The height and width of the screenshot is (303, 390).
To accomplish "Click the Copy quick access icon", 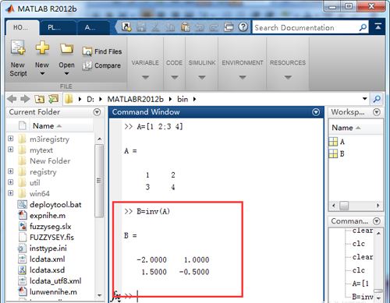I will 171,26.
